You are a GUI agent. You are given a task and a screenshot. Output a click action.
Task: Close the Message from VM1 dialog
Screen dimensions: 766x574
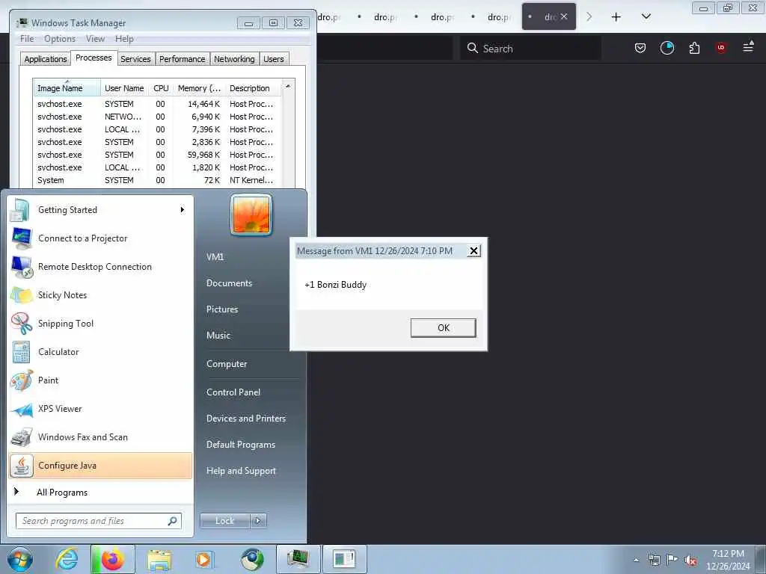[474, 251]
